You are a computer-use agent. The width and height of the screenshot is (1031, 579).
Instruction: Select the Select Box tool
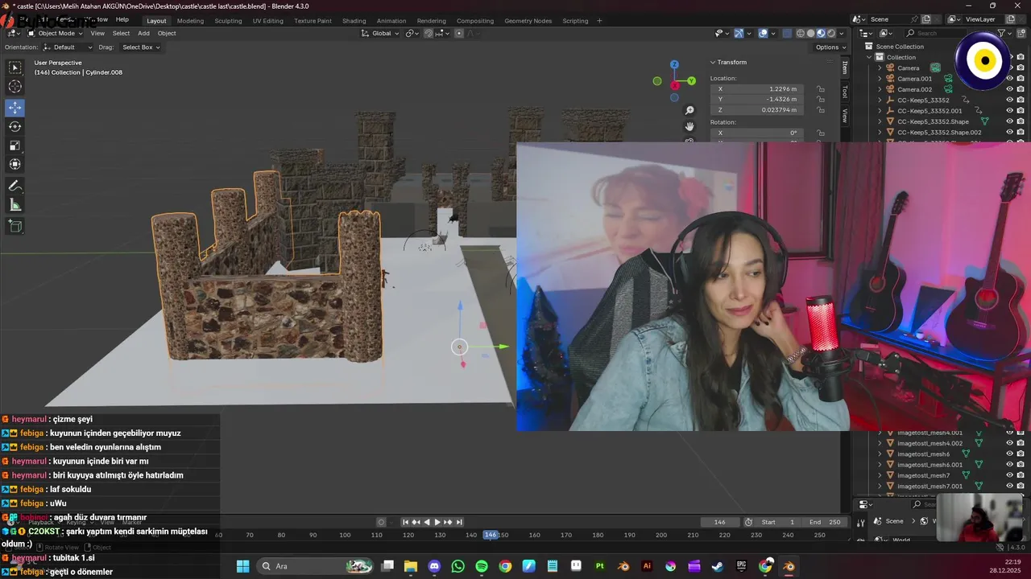coord(15,68)
